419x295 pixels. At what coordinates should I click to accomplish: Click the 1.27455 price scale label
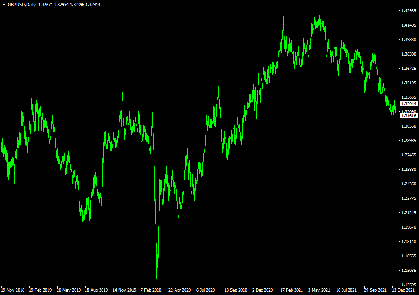[x=409, y=155]
